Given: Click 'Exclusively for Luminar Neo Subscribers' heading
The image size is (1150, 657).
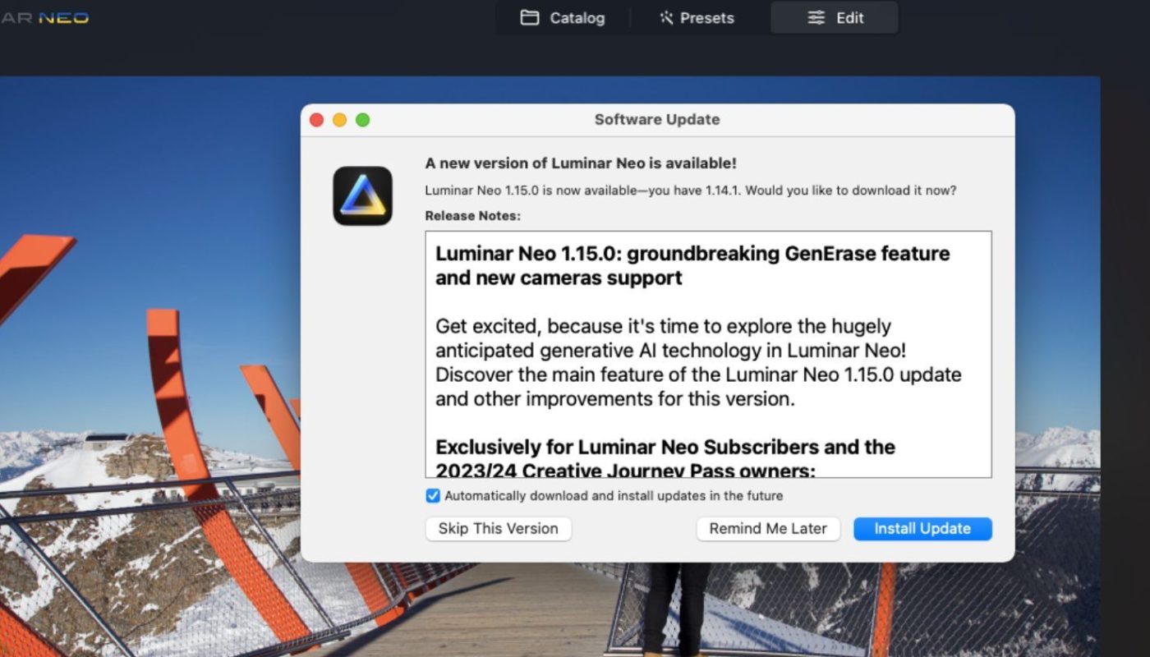Looking at the screenshot, I should coord(665,459).
